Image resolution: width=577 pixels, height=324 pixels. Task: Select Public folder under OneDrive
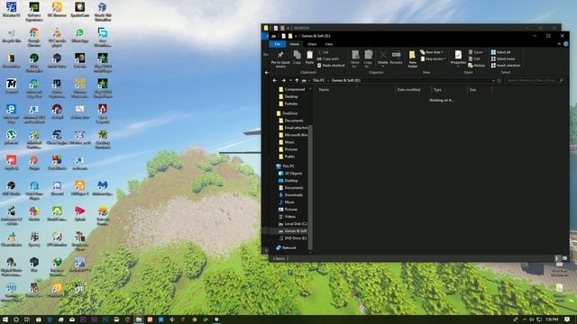tap(287, 157)
